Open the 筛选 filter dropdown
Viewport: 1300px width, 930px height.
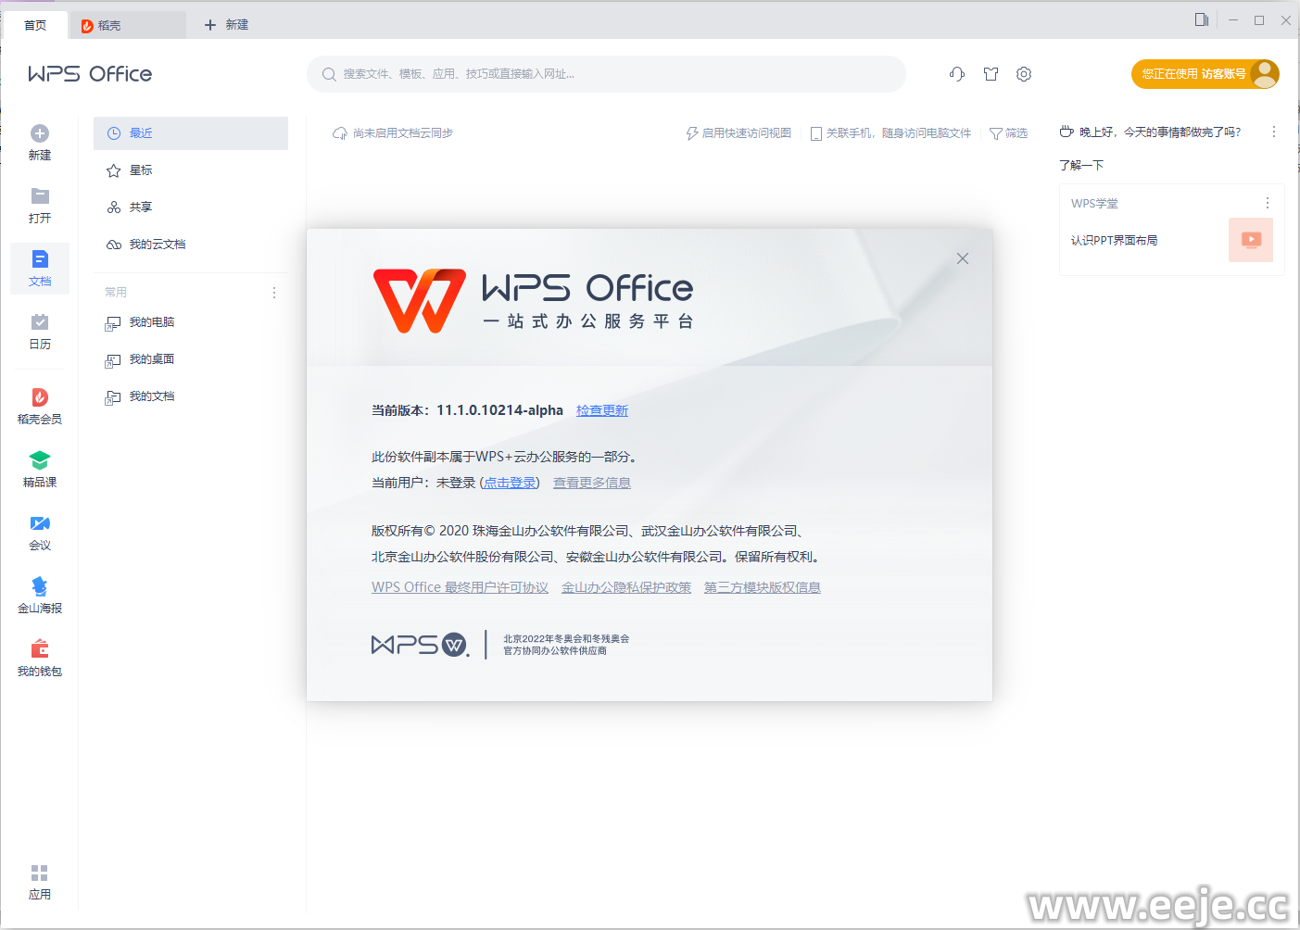coord(1008,133)
